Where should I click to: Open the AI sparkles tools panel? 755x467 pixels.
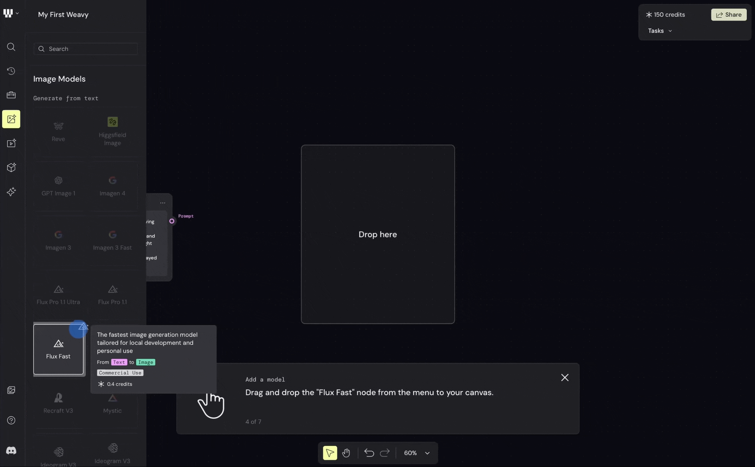point(11,192)
